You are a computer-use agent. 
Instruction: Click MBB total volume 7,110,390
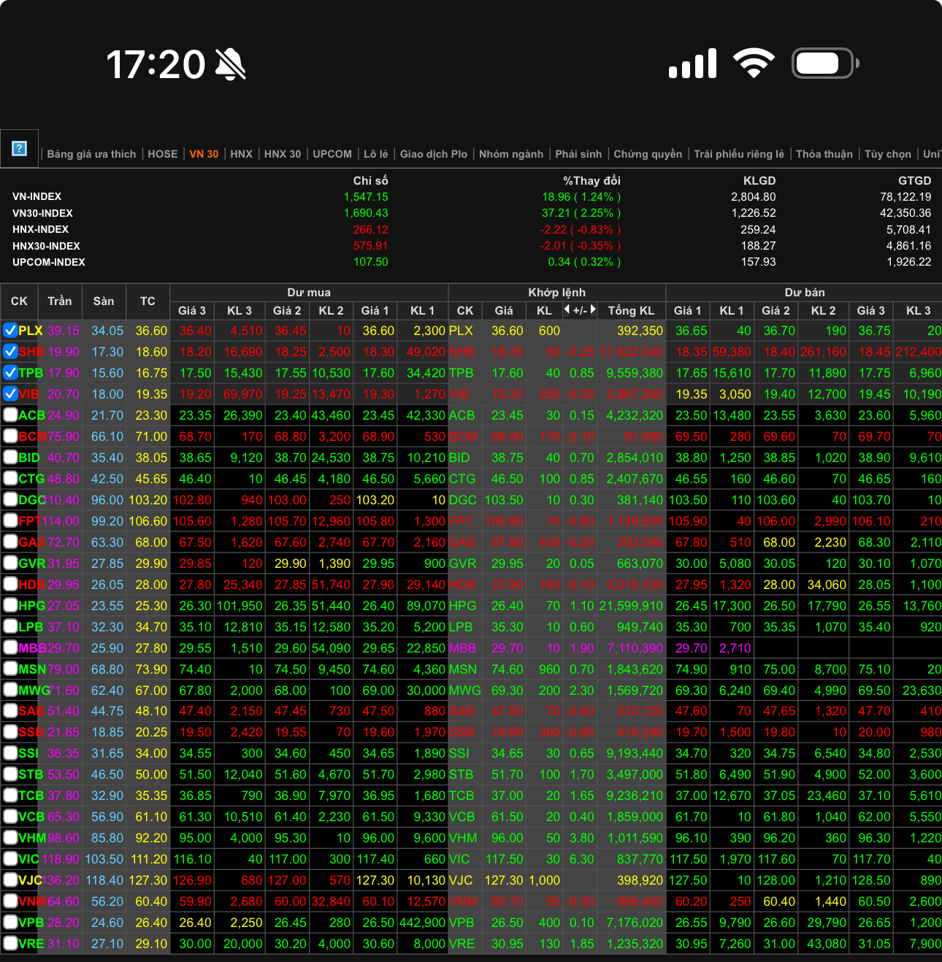[635, 648]
